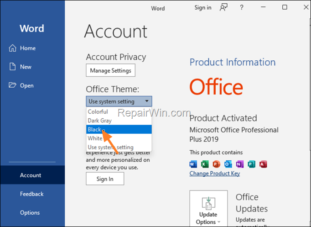Click the Product Information heading
The height and width of the screenshot is (227, 311).
point(233,62)
